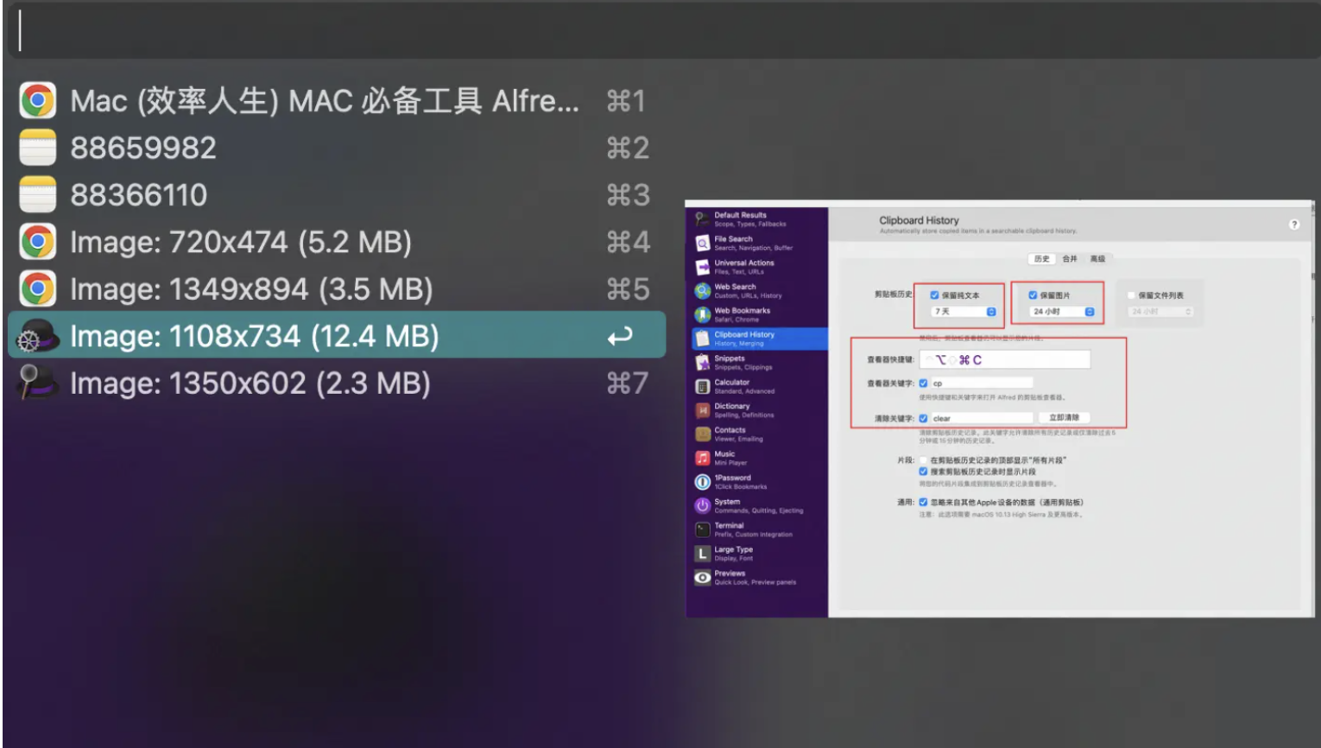
Task: Select the 88659982 clipboard entry
Action: point(337,148)
